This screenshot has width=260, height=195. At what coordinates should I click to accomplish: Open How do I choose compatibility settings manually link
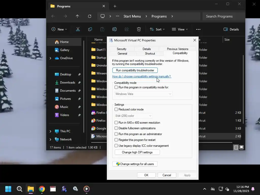point(141,76)
